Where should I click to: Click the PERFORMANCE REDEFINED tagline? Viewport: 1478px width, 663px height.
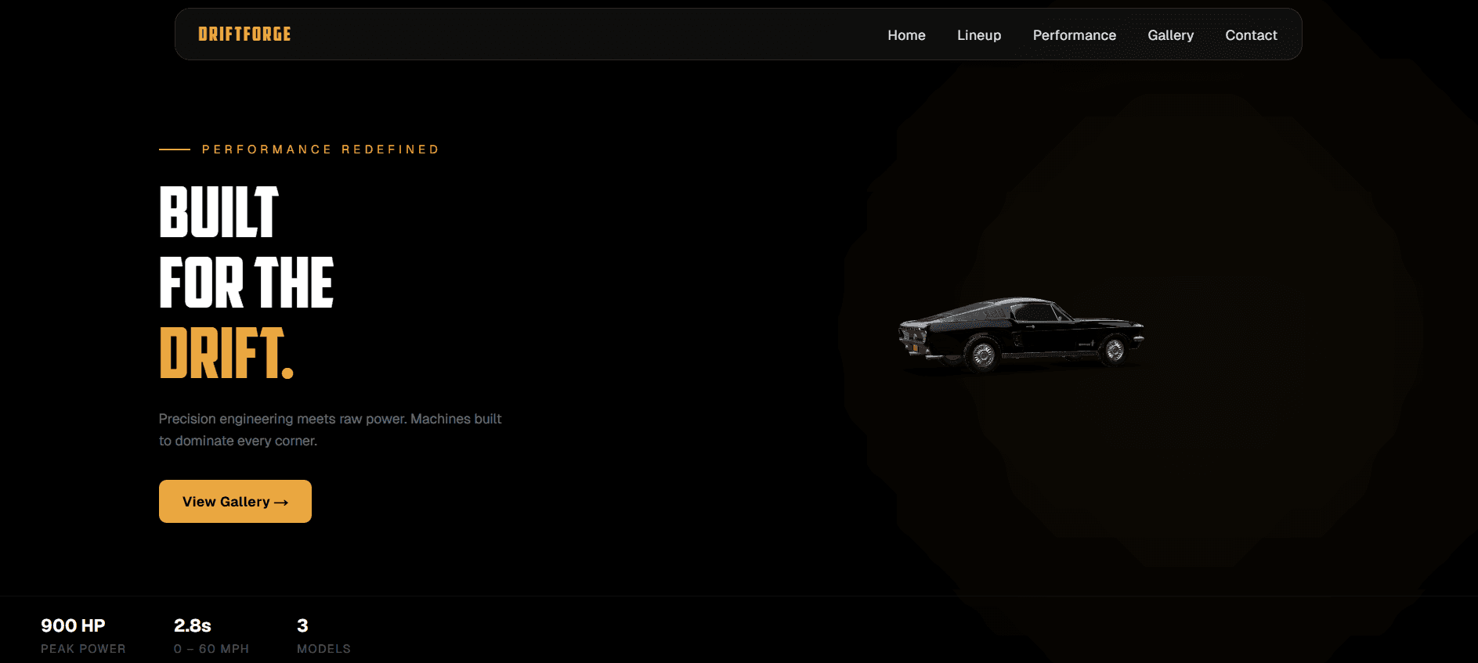320,150
